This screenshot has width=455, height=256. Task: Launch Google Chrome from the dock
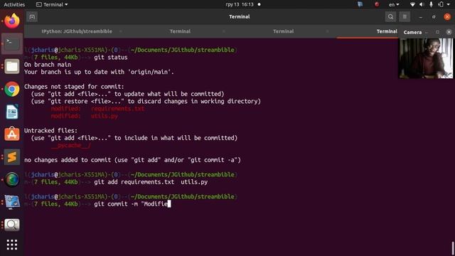12,89
